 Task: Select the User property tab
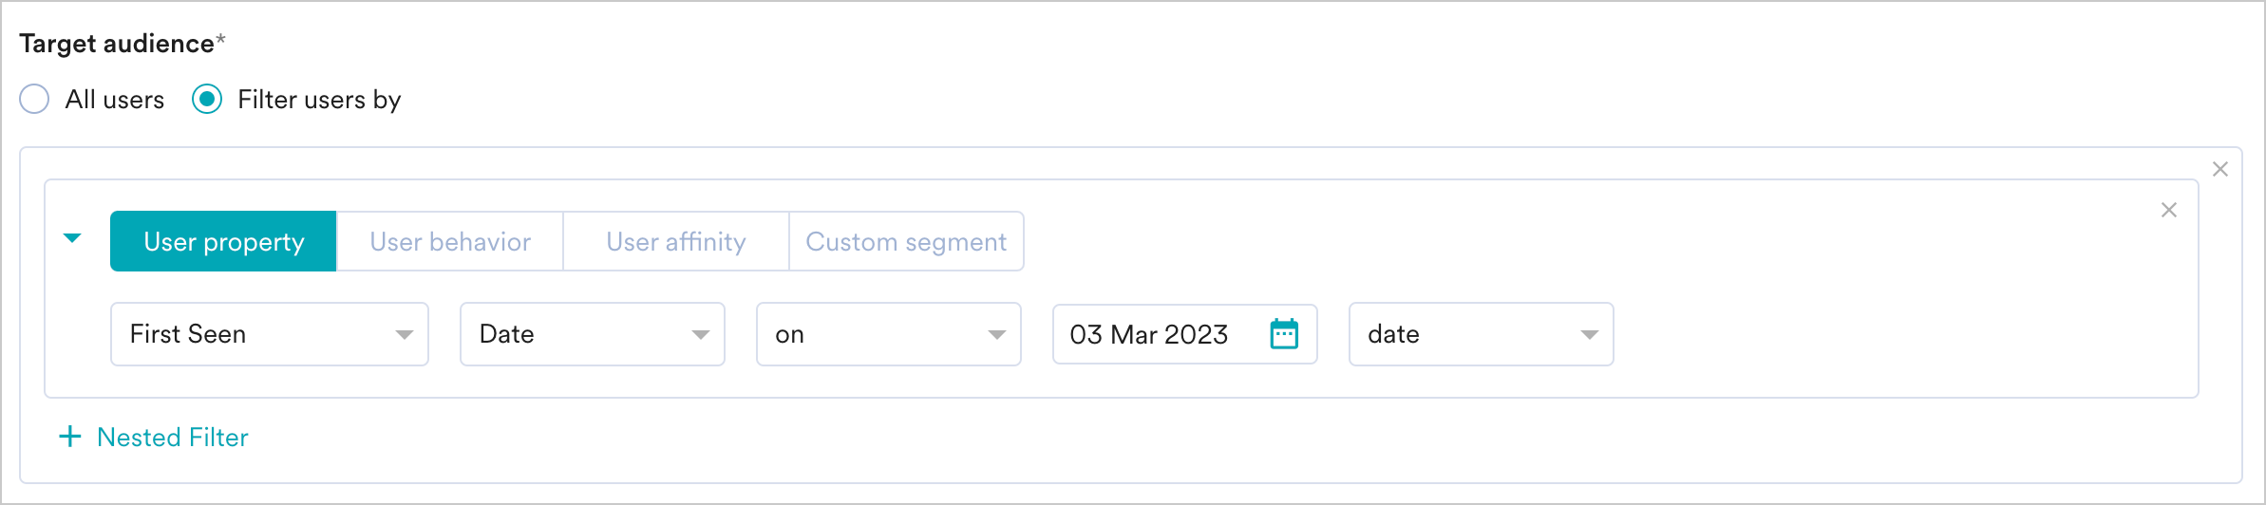pos(224,242)
